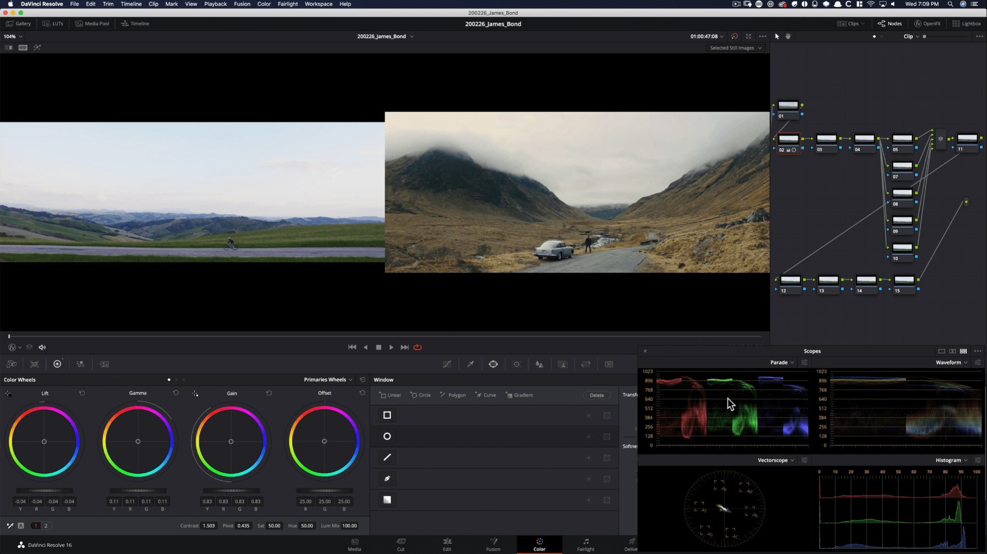The width and height of the screenshot is (987, 554).
Task: Switch scopes to two-up layout
Action: pos(953,351)
